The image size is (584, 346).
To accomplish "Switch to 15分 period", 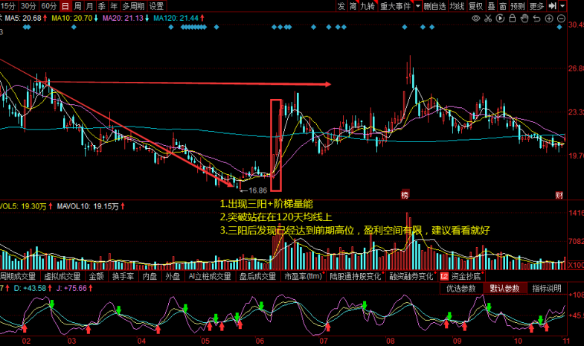I will (x=8, y=6).
